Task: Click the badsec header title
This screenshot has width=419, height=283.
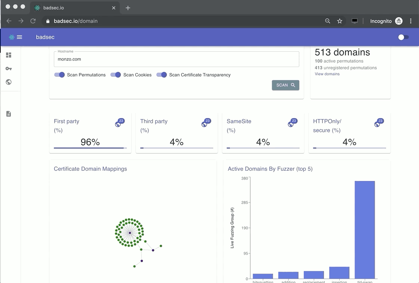Action: tap(45, 37)
